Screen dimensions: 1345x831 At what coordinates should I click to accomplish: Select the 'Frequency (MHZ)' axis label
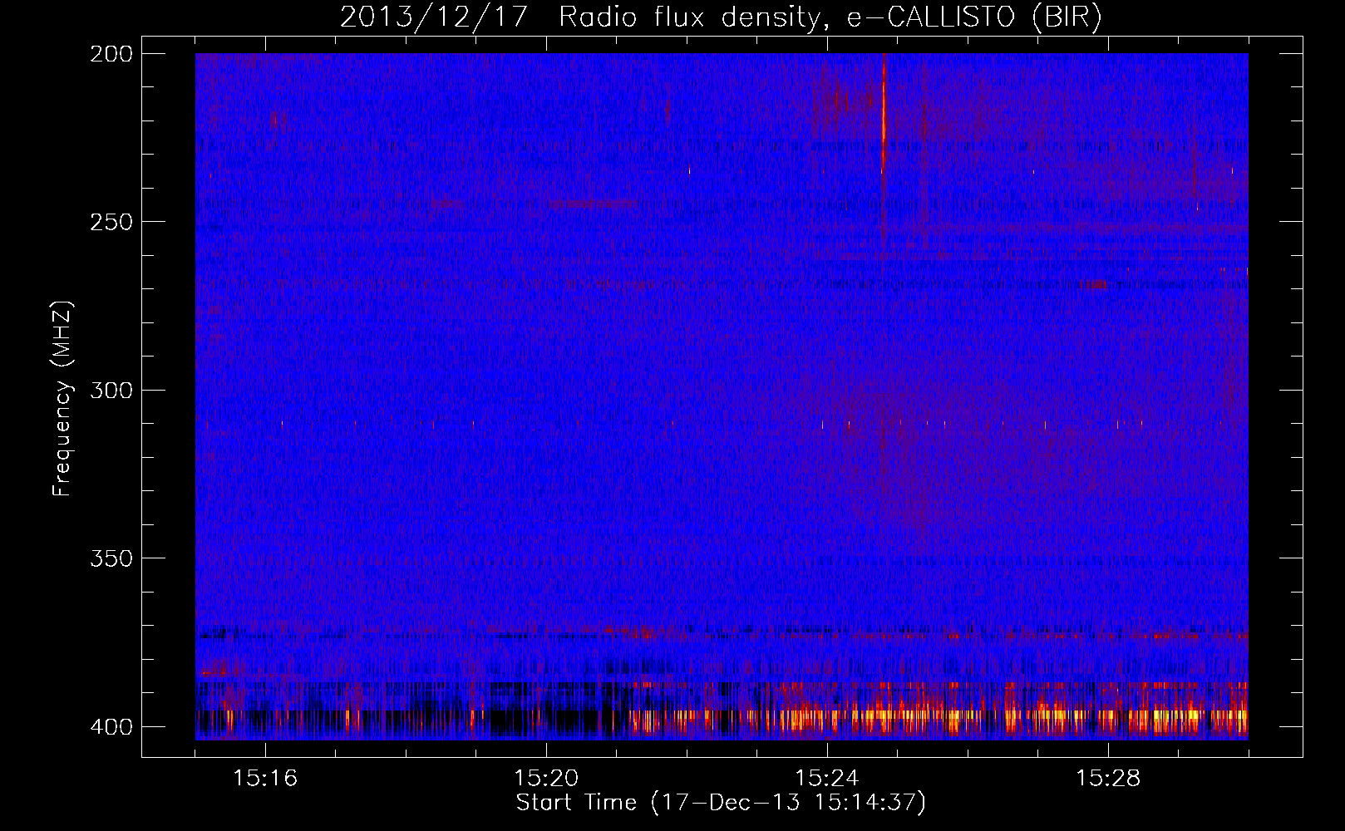click(62, 399)
